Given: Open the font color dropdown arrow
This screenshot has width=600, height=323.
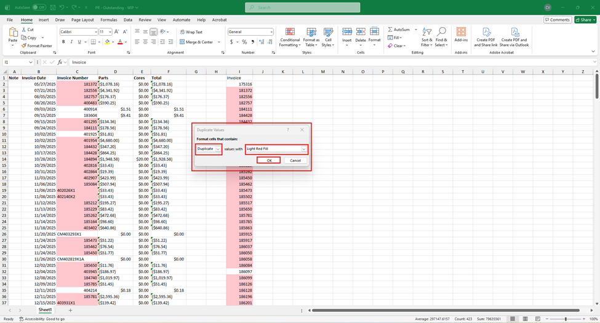Looking at the screenshot, I should tap(126, 42).
